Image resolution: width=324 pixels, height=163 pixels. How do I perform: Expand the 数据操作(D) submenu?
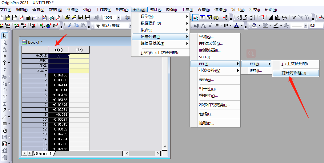pos(161,23)
